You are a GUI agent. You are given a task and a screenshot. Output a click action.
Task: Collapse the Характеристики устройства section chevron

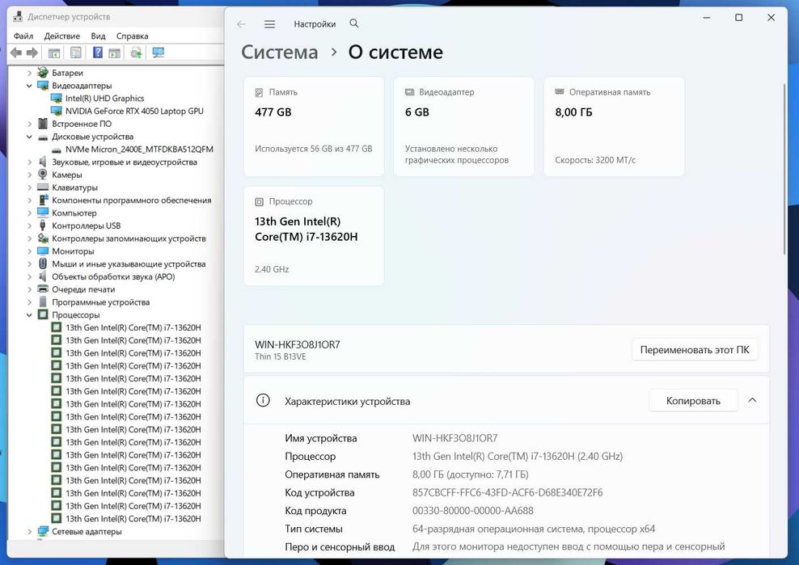(752, 400)
